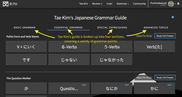
Task: Select For Study in Question Marker chapter
Action: (144, 78)
